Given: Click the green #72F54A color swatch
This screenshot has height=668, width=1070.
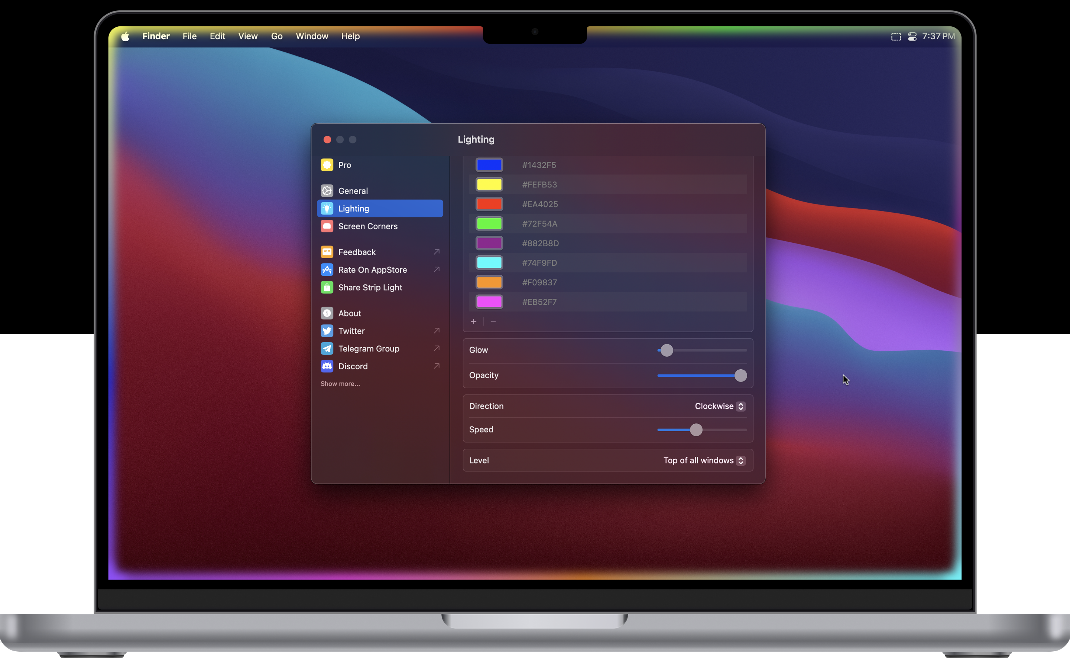Looking at the screenshot, I should (x=489, y=223).
